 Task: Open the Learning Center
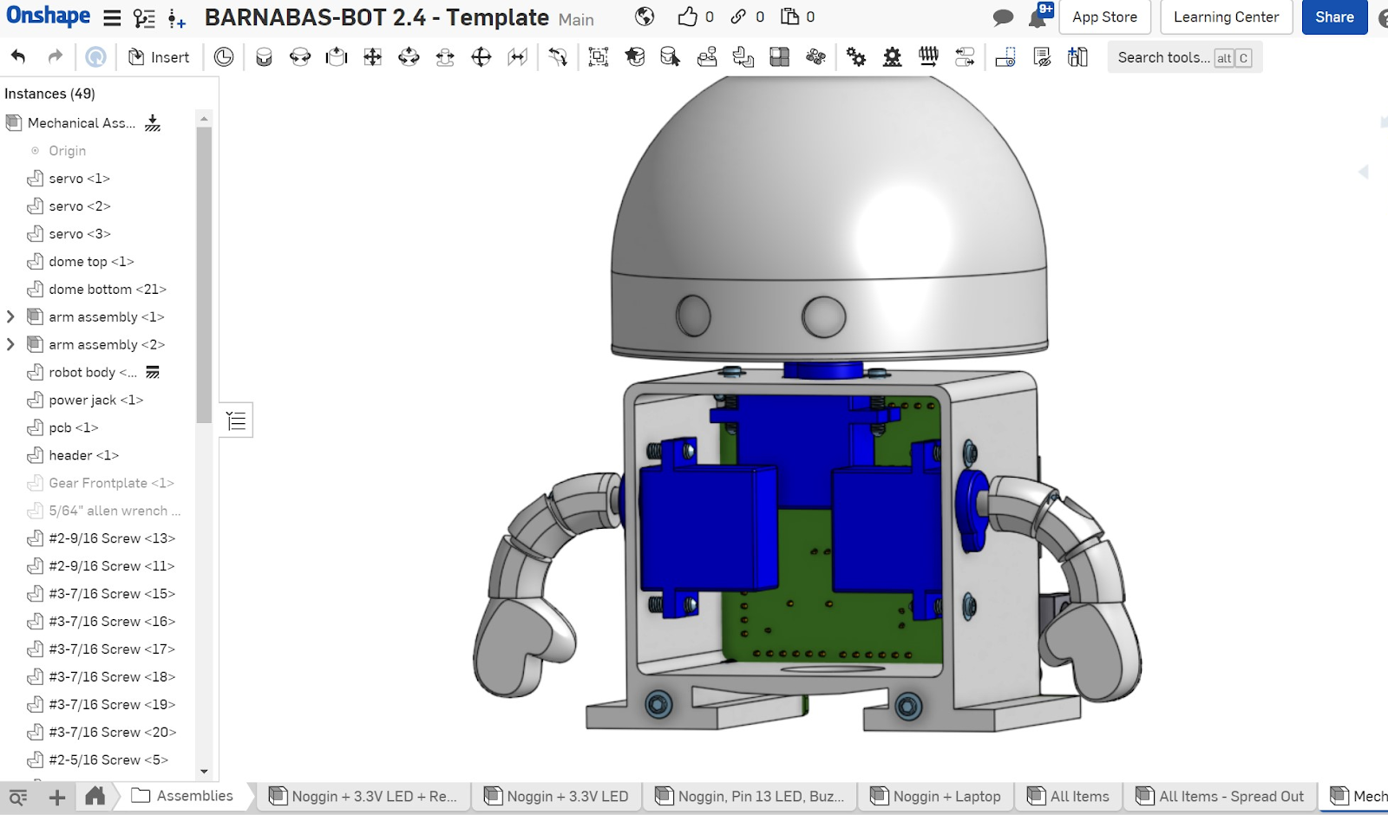(1226, 16)
